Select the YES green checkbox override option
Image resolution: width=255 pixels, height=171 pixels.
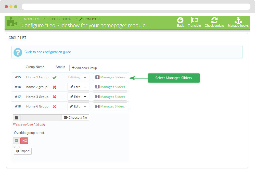17,141
